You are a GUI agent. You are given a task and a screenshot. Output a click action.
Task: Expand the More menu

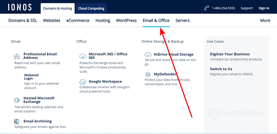click(x=265, y=21)
